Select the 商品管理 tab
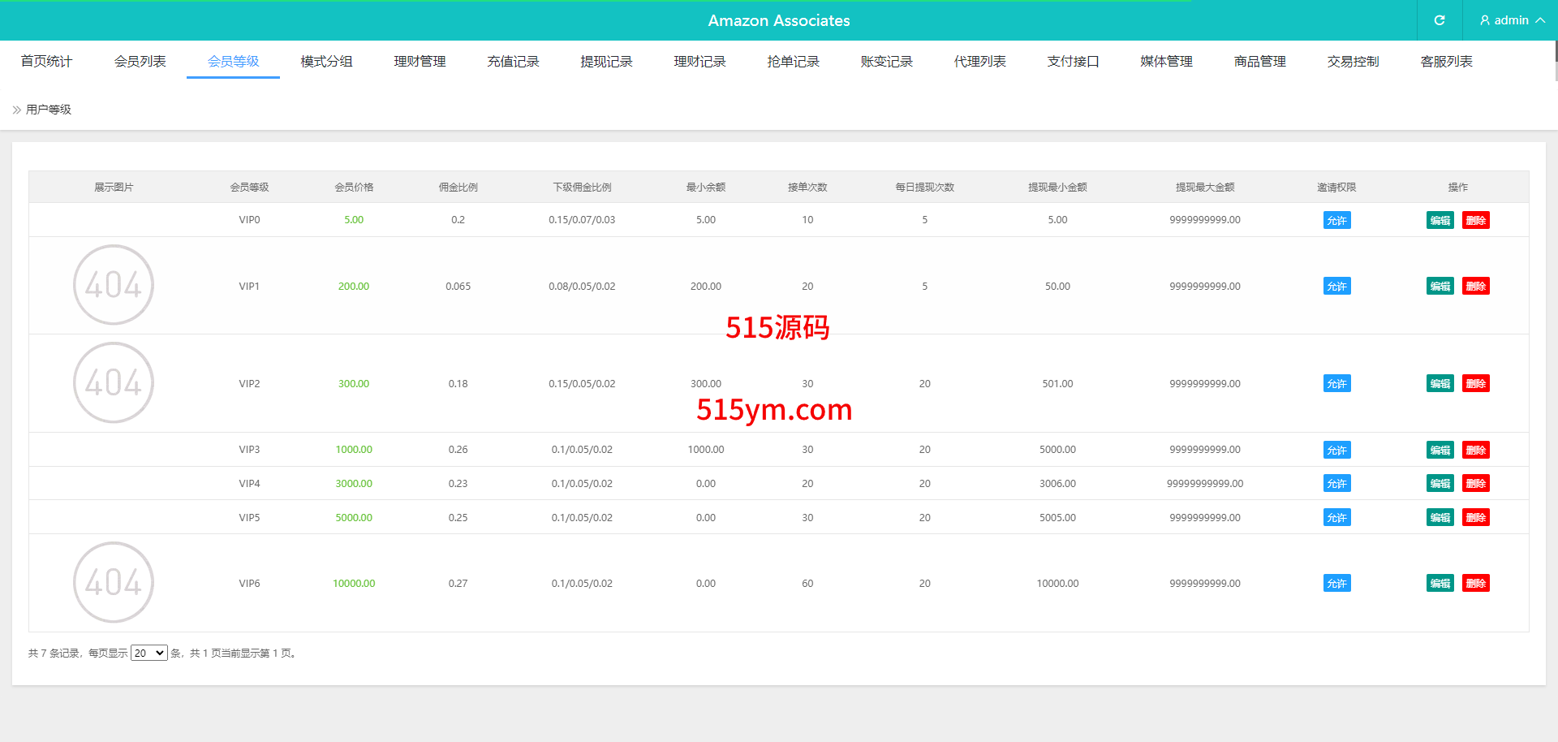The width and height of the screenshot is (1558, 742). click(1259, 62)
